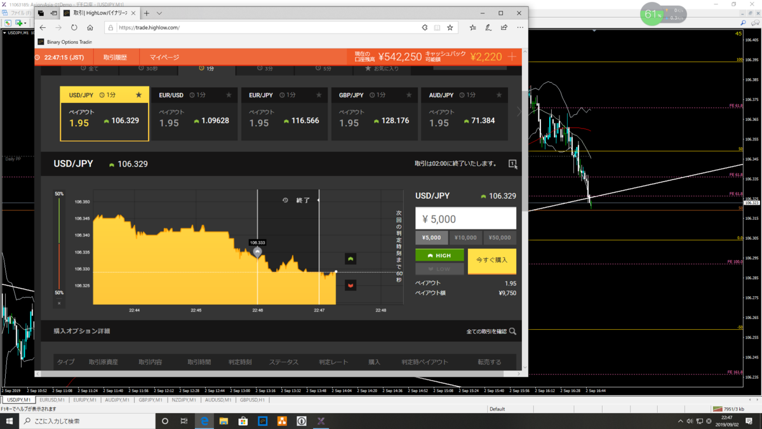Go back to the previous page

(43, 28)
